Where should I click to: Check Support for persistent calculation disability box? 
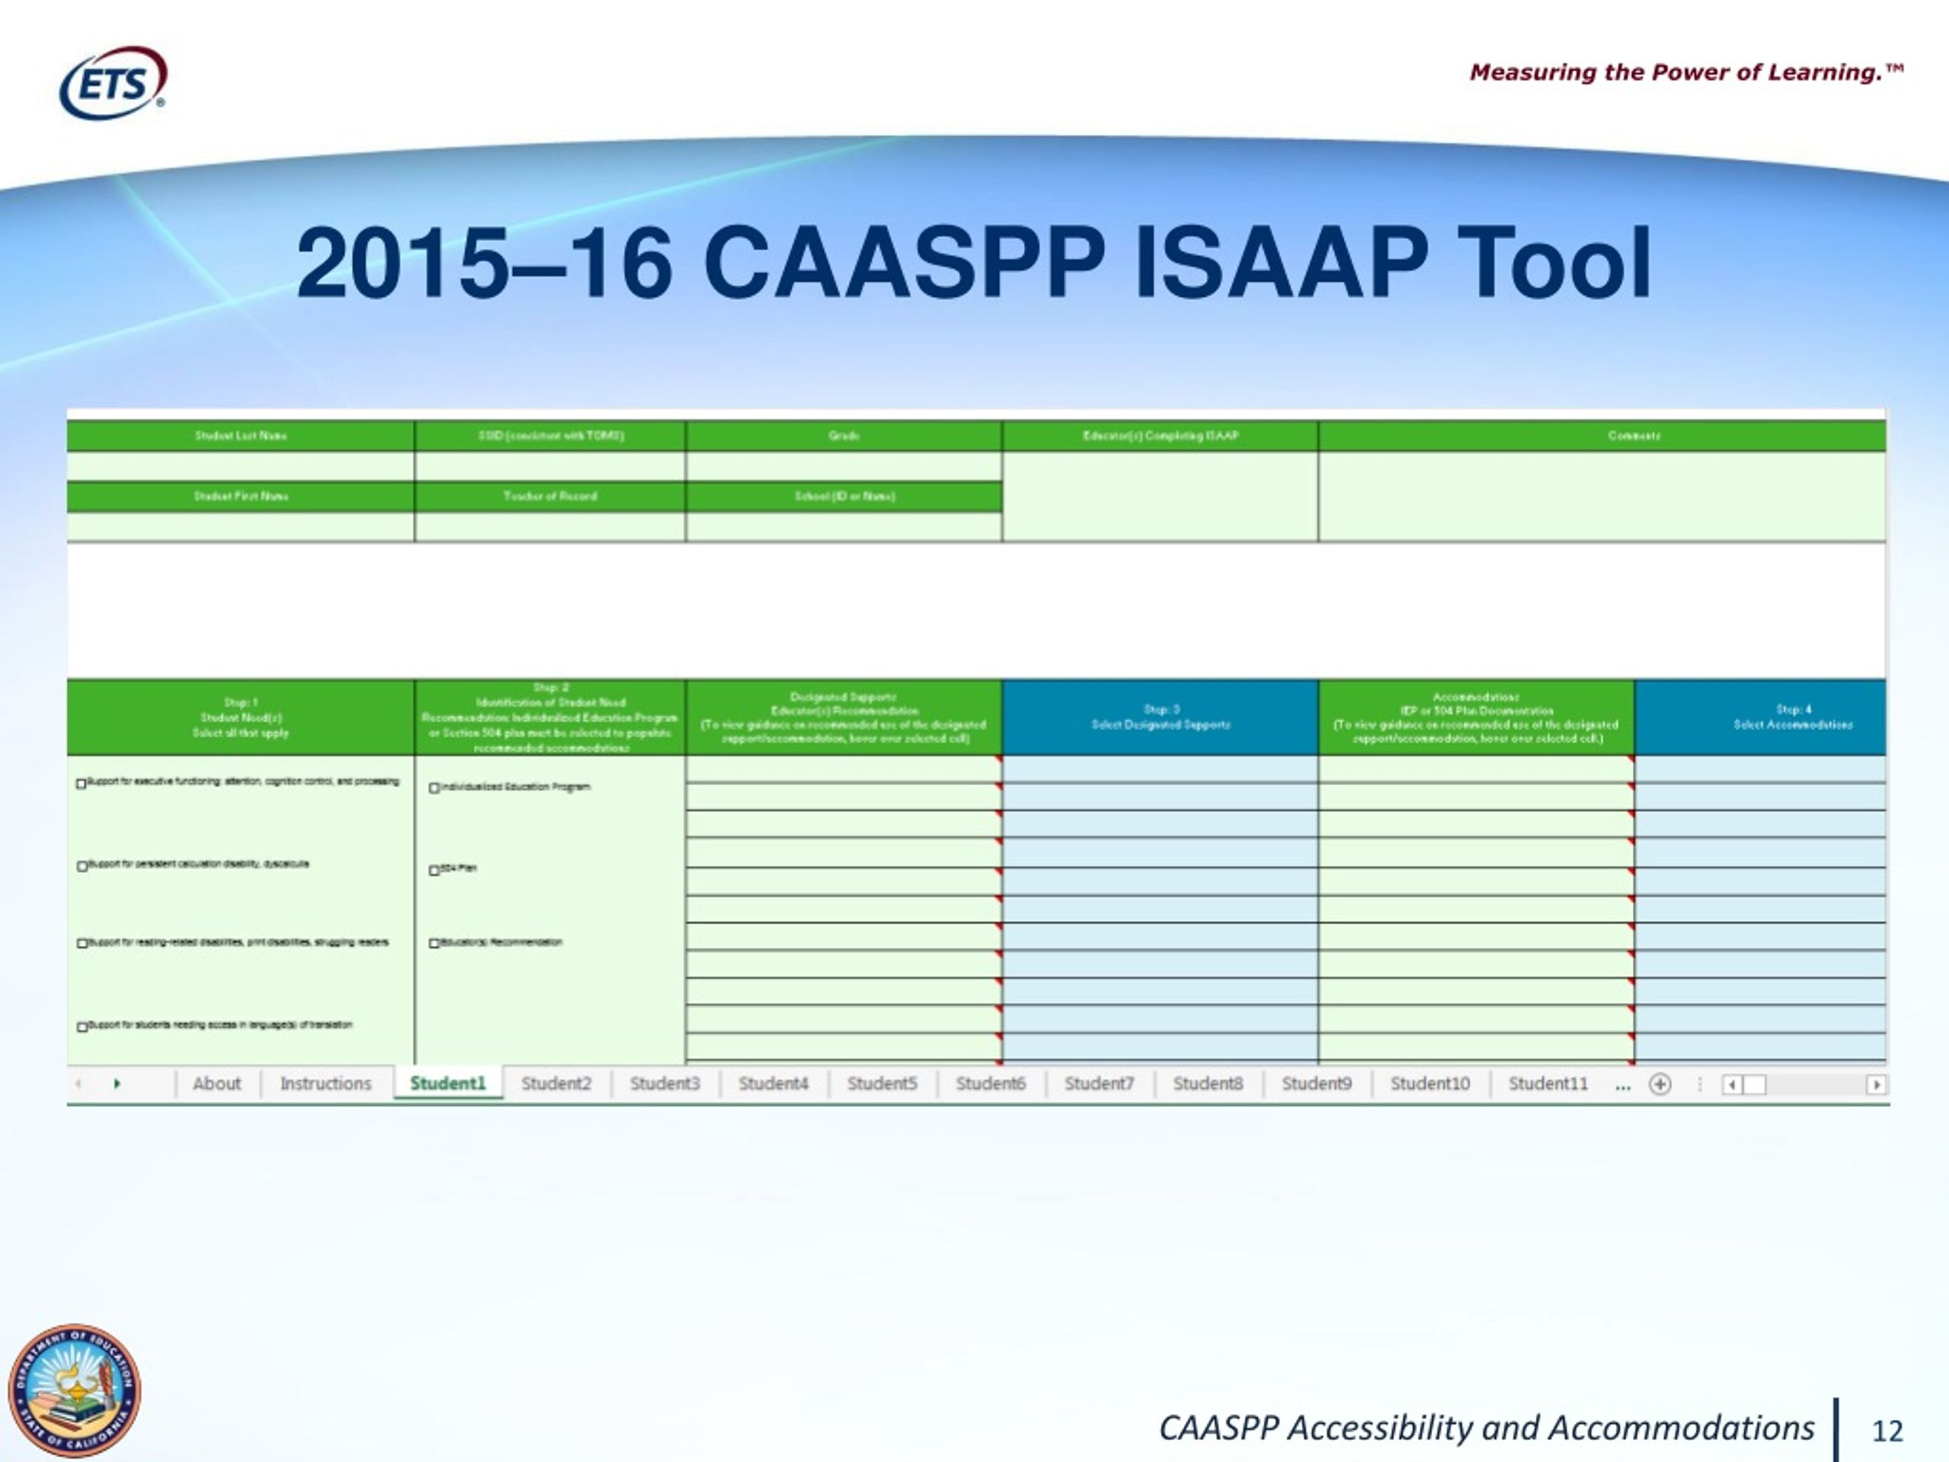point(81,867)
